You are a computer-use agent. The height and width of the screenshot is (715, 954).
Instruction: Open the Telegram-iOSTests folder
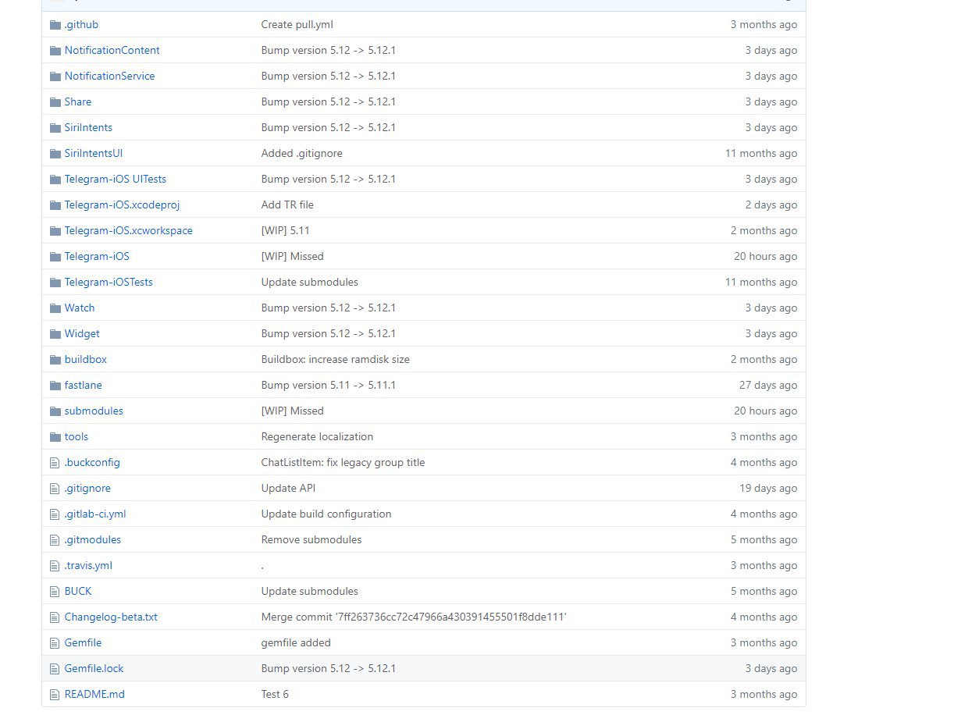pos(109,283)
